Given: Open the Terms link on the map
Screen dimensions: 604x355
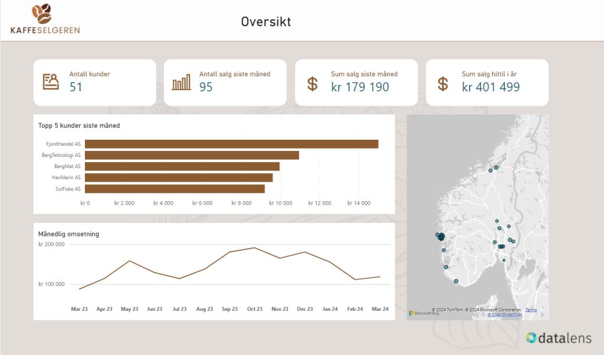Looking at the screenshot, I should coord(531,310).
